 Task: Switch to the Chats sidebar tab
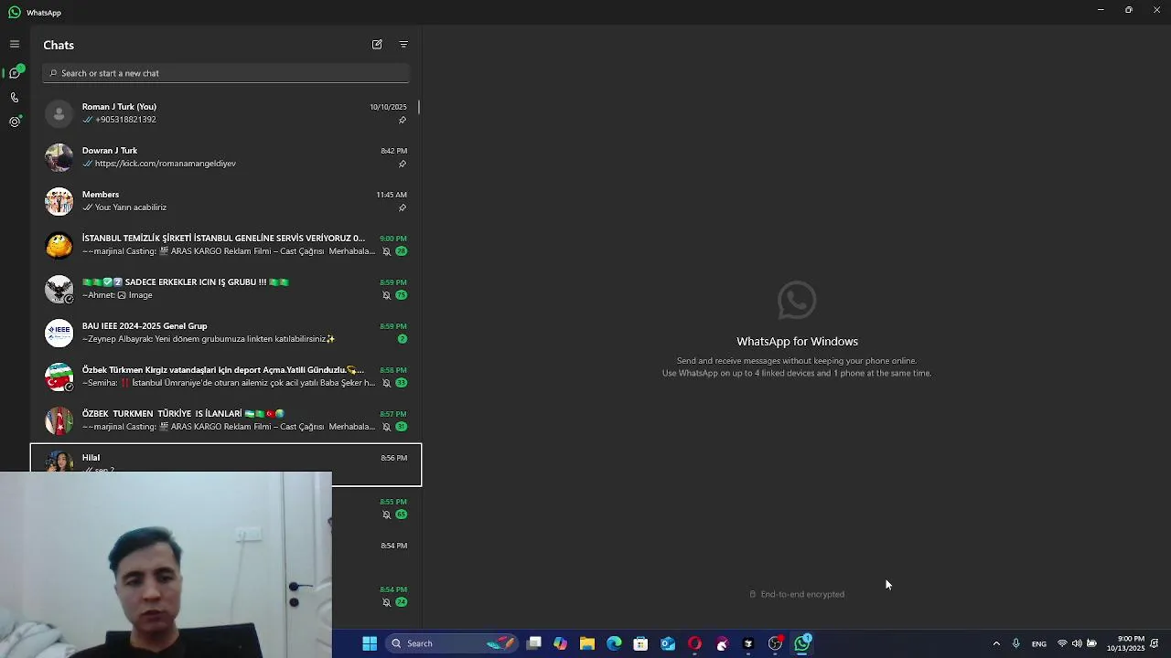pos(15,72)
